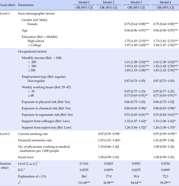Click Model 3 value 1.97 (1.49~2.60)
Viewport: 179px width, 186px height.
pyautogui.click(x=137, y=45)
